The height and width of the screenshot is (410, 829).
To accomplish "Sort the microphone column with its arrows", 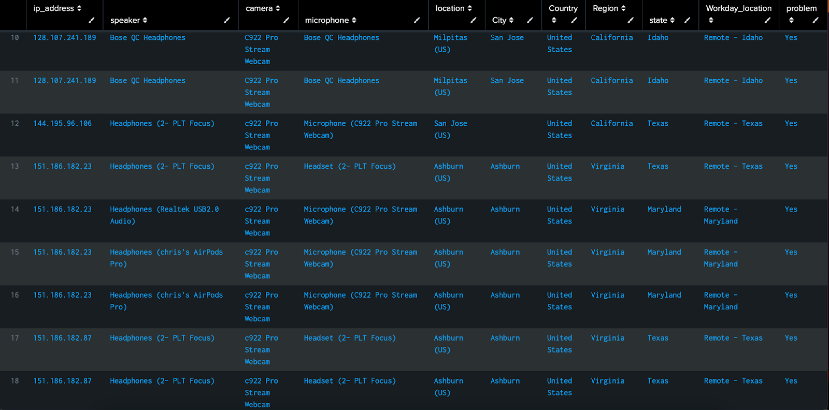I will [354, 20].
